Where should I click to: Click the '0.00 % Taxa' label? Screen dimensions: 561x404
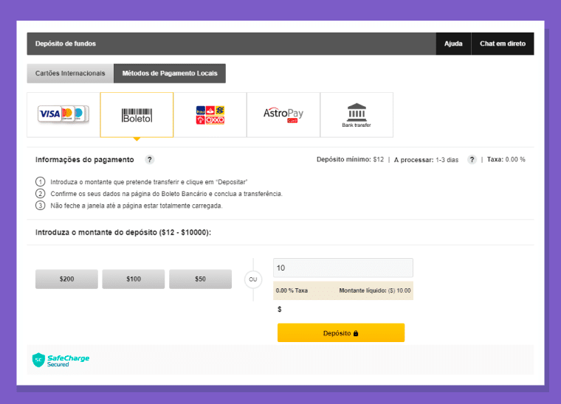(x=292, y=290)
